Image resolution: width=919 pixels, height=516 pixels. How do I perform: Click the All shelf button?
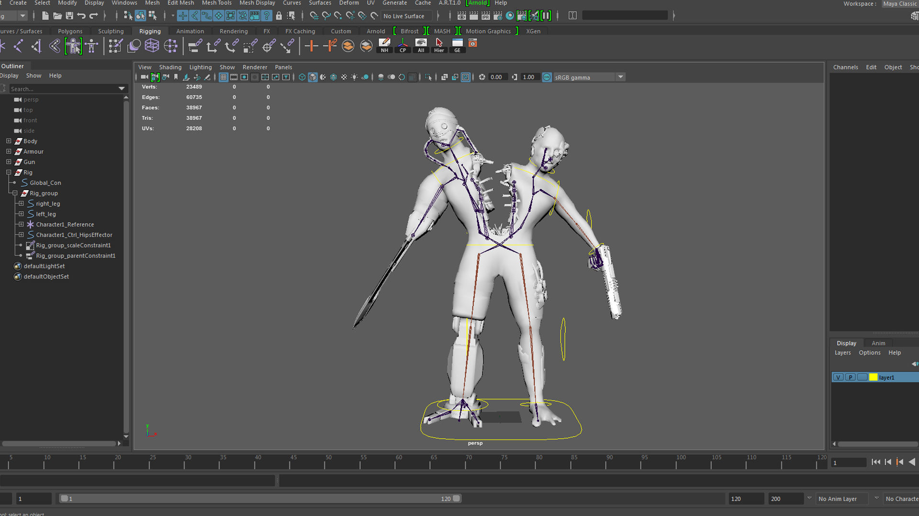point(421,46)
